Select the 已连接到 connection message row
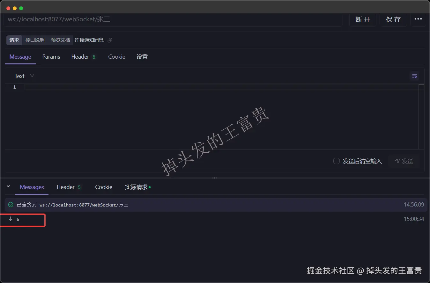 216,205
